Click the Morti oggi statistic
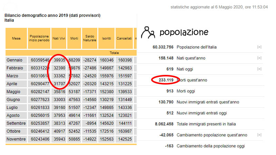The width and height of the screenshot is (276, 155). pyautogui.click(x=186, y=91)
